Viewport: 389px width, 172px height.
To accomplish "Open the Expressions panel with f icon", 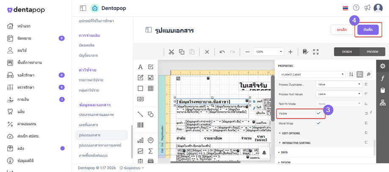I will pyautogui.click(x=383, y=79).
